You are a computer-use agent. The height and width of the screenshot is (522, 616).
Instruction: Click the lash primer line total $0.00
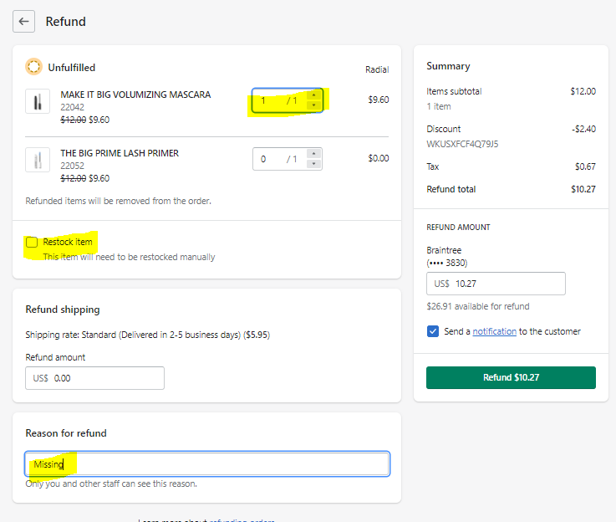click(379, 158)
